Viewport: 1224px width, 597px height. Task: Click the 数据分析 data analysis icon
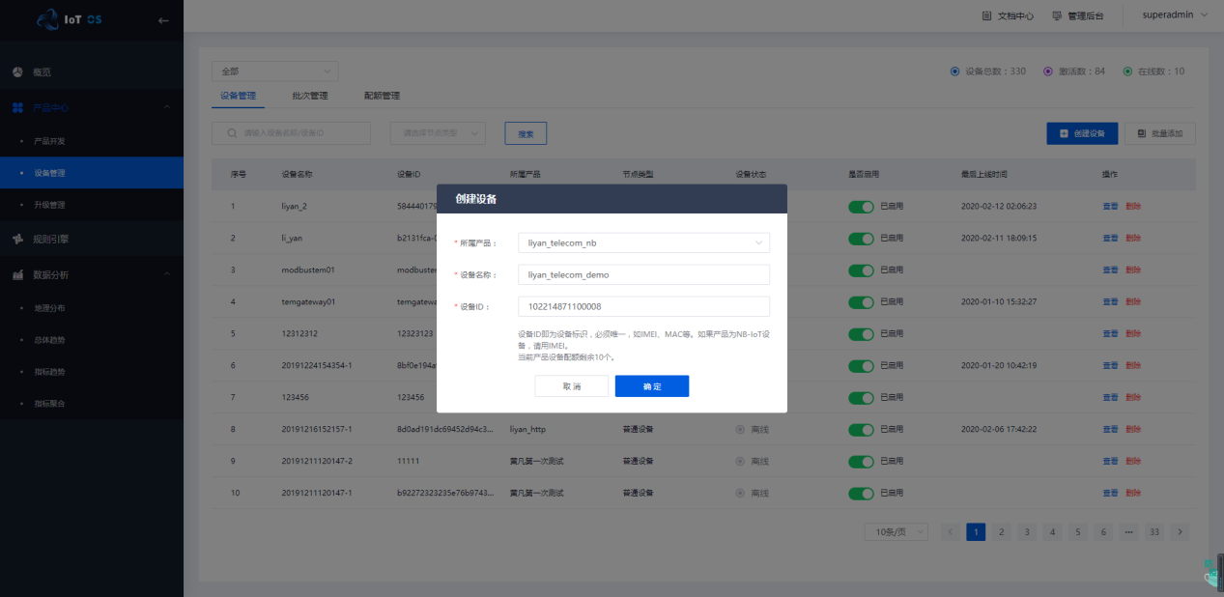17,274
